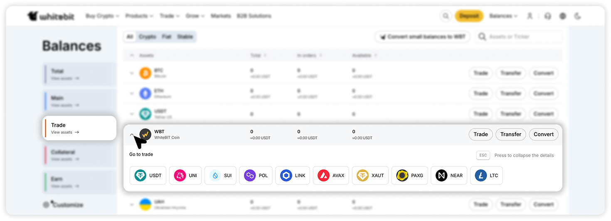Viewport: 611px width, 221px height.
Task: Open the USDT trading pair chip
Action: click(x=148, y=176)
